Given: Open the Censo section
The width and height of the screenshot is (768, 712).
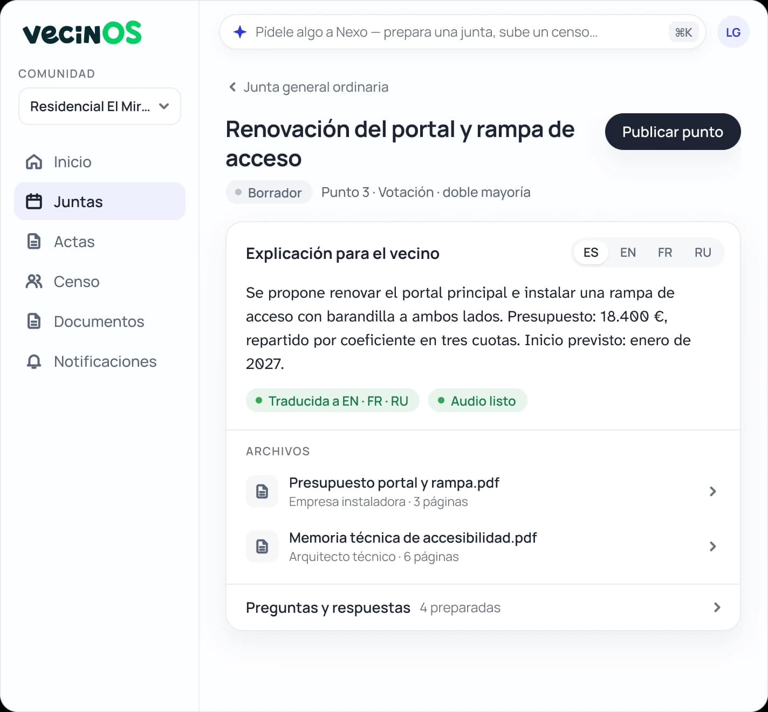Looking at the screenshot, I should [100, 282].
